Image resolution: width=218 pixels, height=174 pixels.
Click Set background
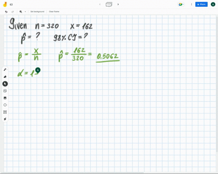click(37, 12)
